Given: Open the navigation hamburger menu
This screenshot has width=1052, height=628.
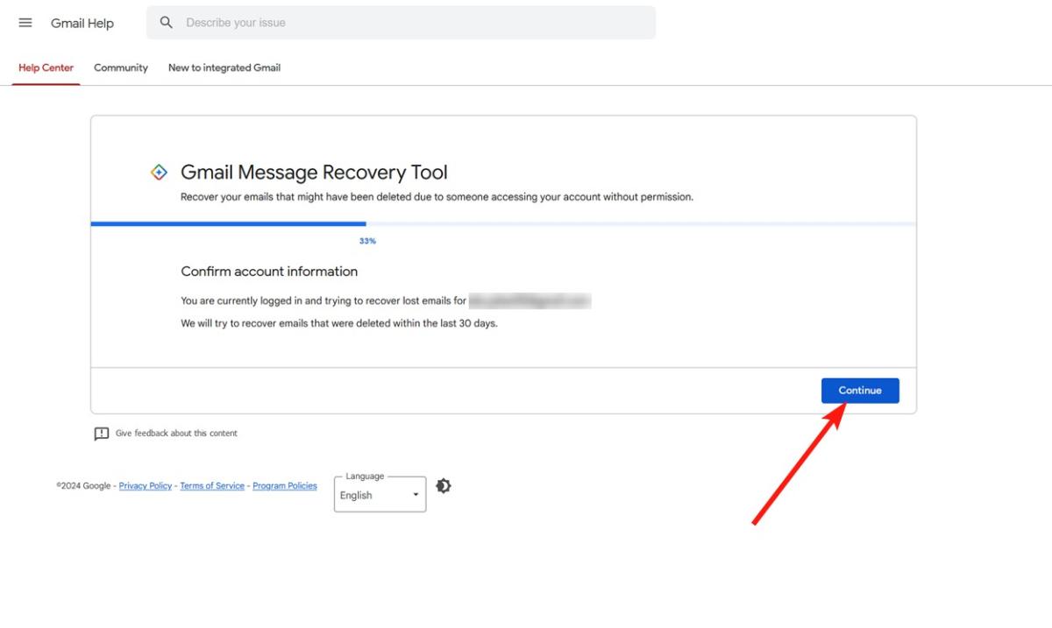Looking at the screenshot, I should [25, 23].
